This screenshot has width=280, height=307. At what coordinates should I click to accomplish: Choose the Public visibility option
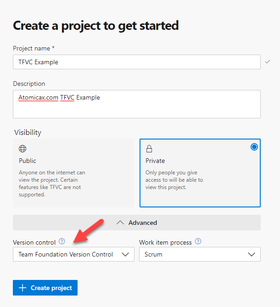pyautogui.click(x=73, y=173)
